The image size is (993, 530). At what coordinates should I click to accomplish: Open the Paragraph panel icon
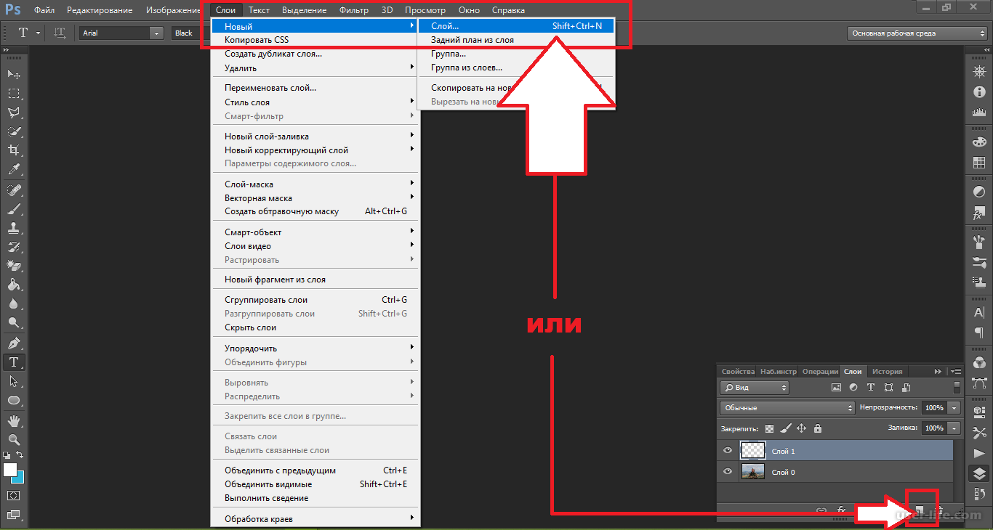[x=978, y=333]
